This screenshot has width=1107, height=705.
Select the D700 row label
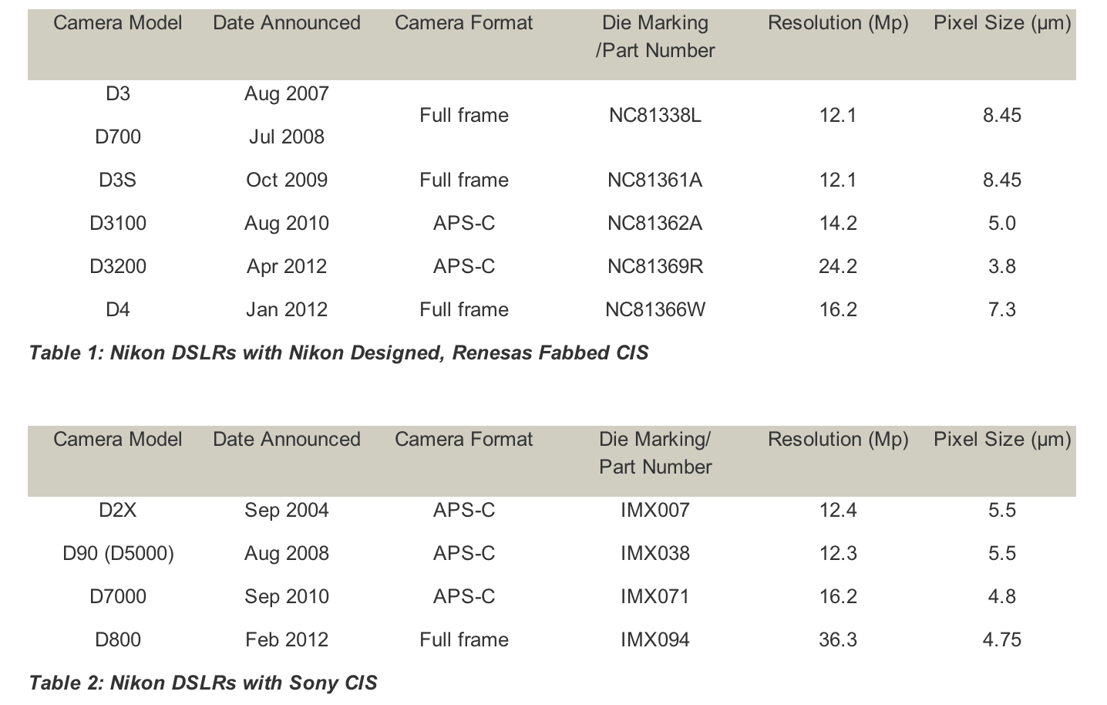pyautogui.click(x=118, y=137)
